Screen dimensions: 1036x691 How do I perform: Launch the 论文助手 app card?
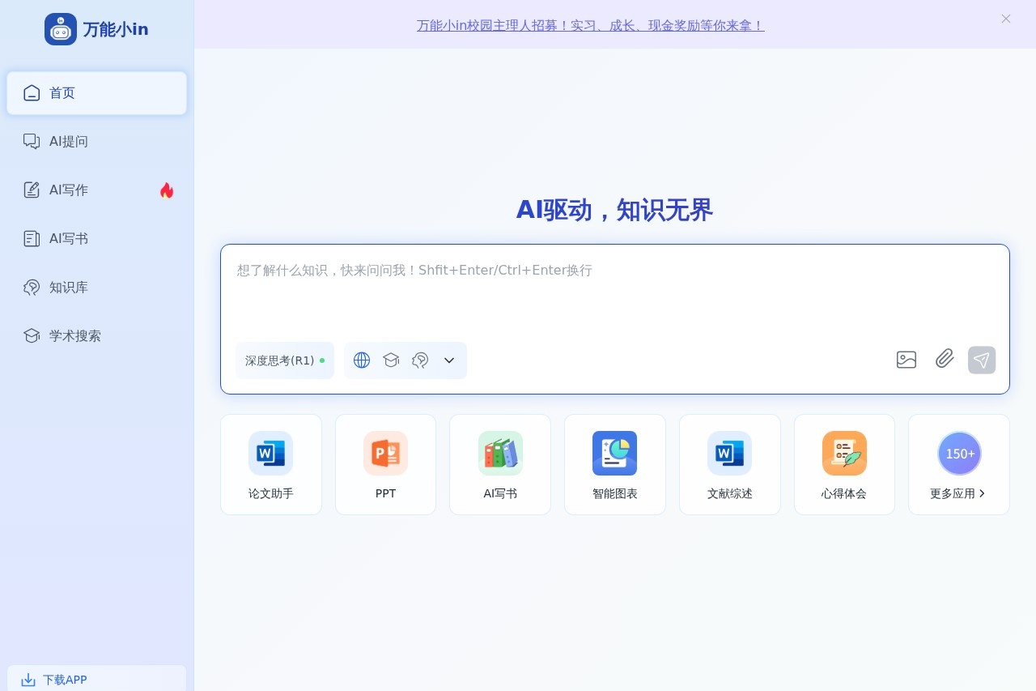coord(270,464)
